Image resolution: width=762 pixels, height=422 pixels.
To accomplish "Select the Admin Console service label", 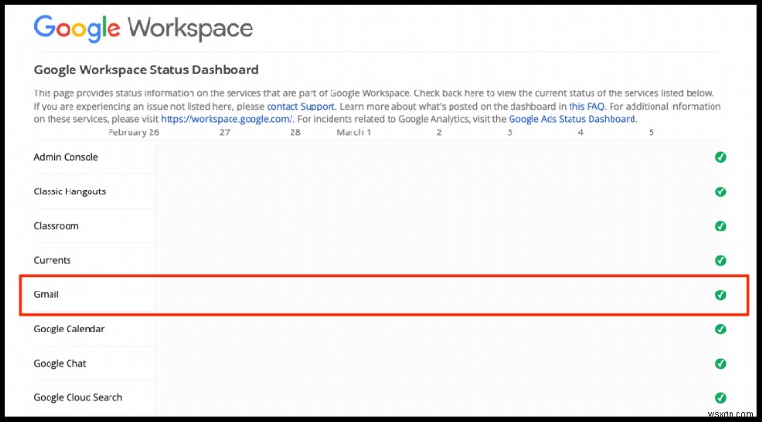I will tap(66, 157).
